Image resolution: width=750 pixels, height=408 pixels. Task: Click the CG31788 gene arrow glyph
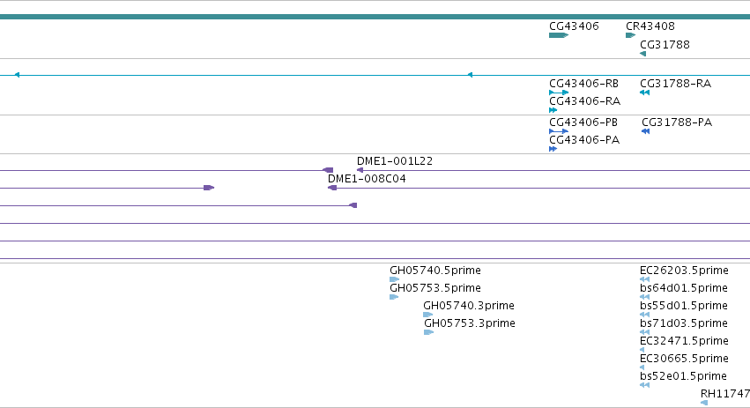pyautogui.click(x=642, y=54)
